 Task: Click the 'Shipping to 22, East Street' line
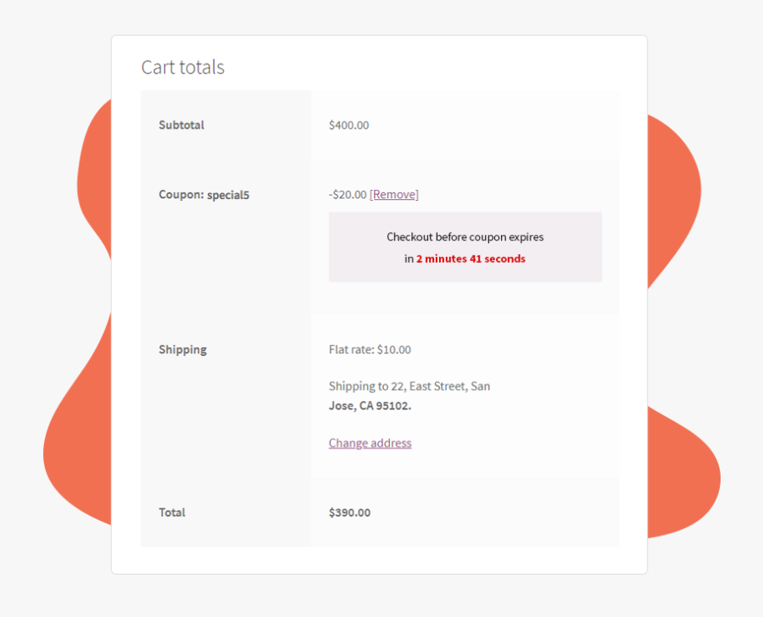coord(409,386)
